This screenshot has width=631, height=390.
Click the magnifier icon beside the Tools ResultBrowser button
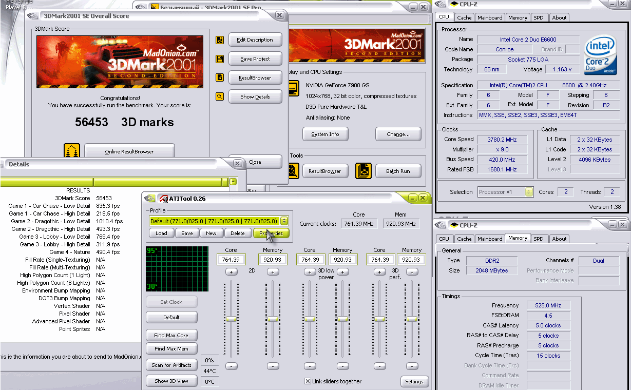click(x=293, y=171)
